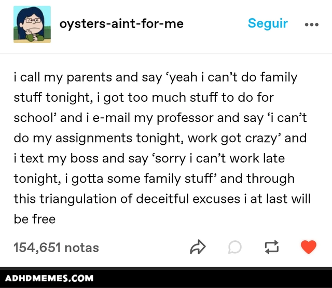The image size is (332, 288).
Task: Expand the 154,651 notas count
Action: [x=56, y=248]
